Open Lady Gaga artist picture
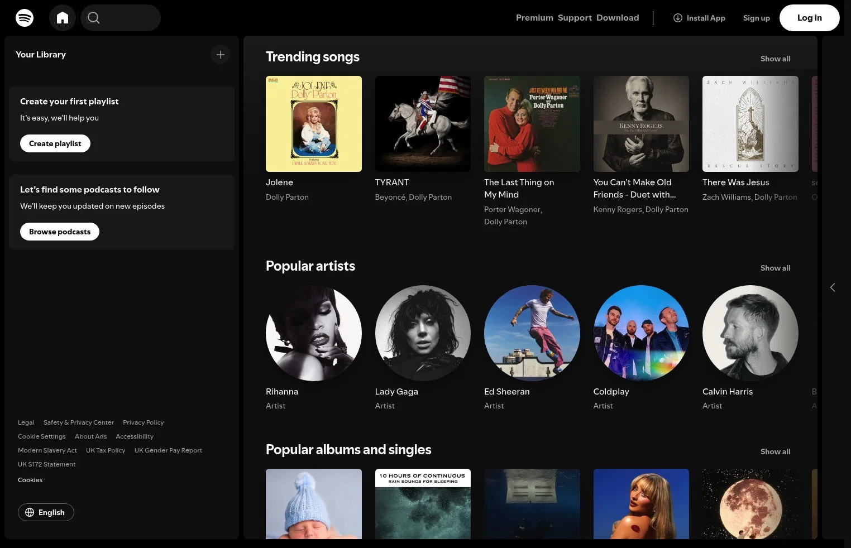 [423, 333]
